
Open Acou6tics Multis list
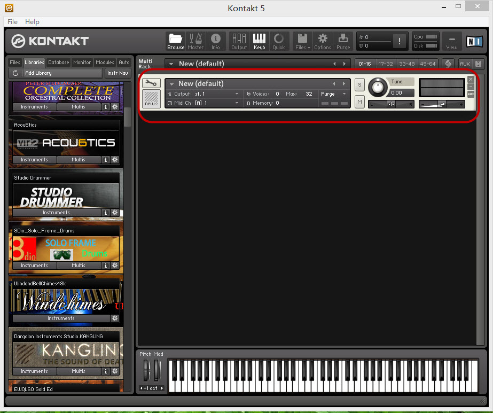79,159
